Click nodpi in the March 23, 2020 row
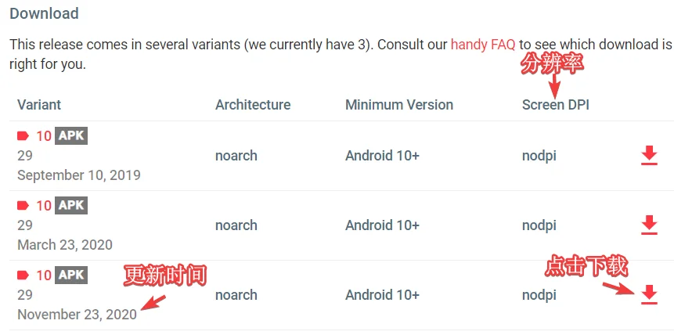The image size is (674, 335). click(539, 225)
